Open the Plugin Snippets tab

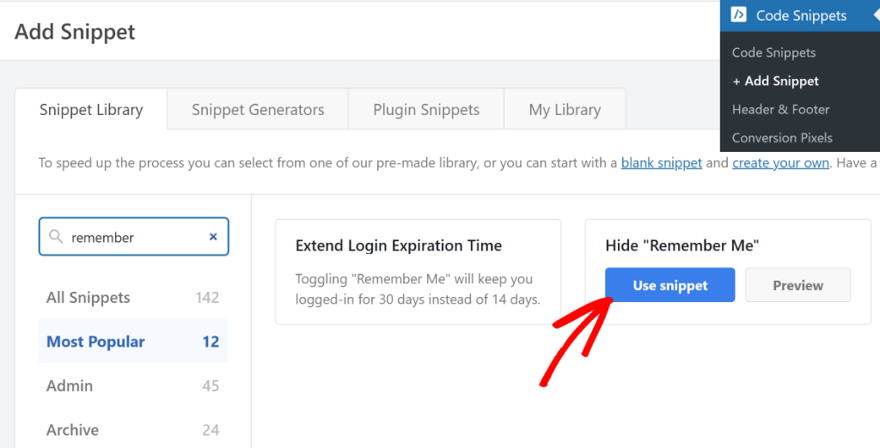[x=426, y=110]
